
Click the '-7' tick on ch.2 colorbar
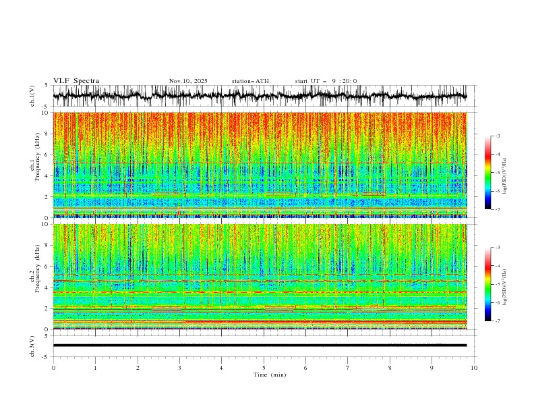coord(497,321)
